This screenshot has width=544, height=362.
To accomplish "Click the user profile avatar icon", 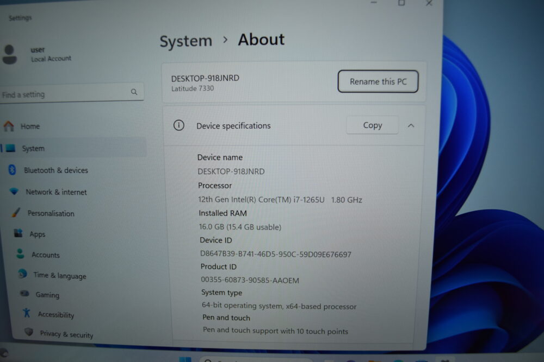I will [9, 54].
